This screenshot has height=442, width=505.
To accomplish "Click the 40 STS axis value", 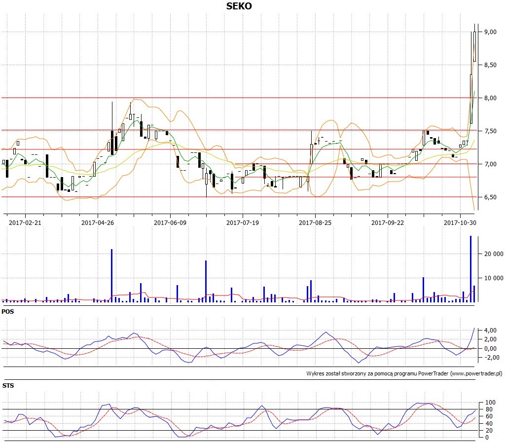I will point(489,424).
